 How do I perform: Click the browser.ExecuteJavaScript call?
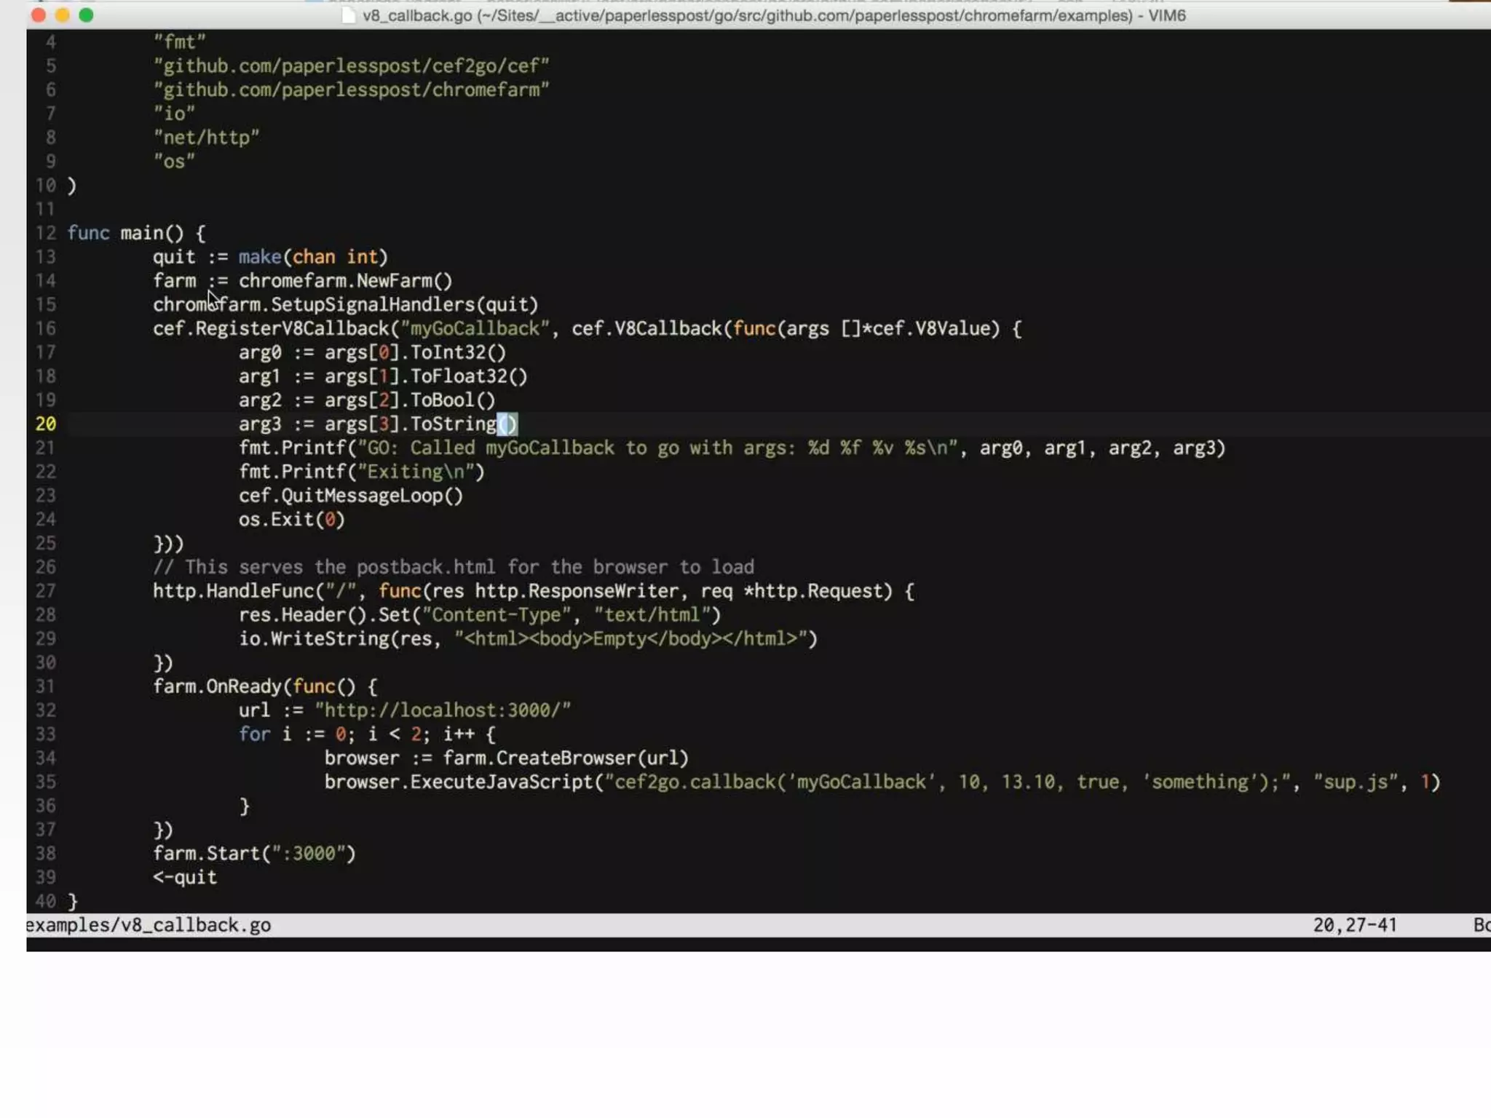[459, 782]
